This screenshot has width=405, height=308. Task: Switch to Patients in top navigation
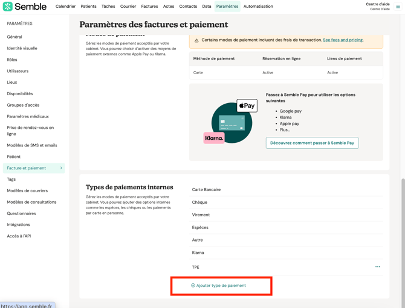coord(88,7)
